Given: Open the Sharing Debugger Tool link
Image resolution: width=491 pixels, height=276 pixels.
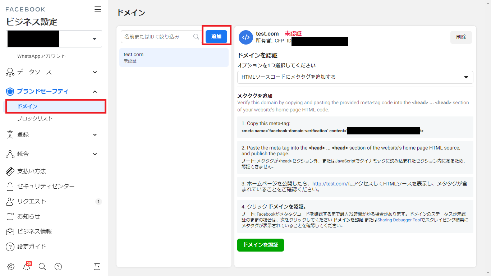Looking at the screenshot, I should point(399,220).
